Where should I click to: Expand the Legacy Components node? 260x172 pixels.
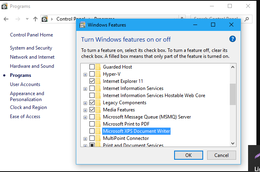(x=85, y=103)
